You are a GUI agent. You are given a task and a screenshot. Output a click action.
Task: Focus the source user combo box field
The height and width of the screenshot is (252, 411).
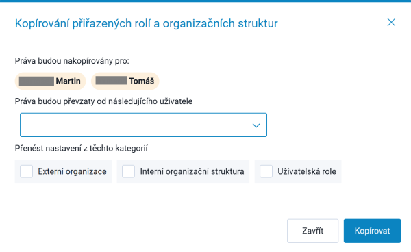pyautogui.click(x=143, y=125)
